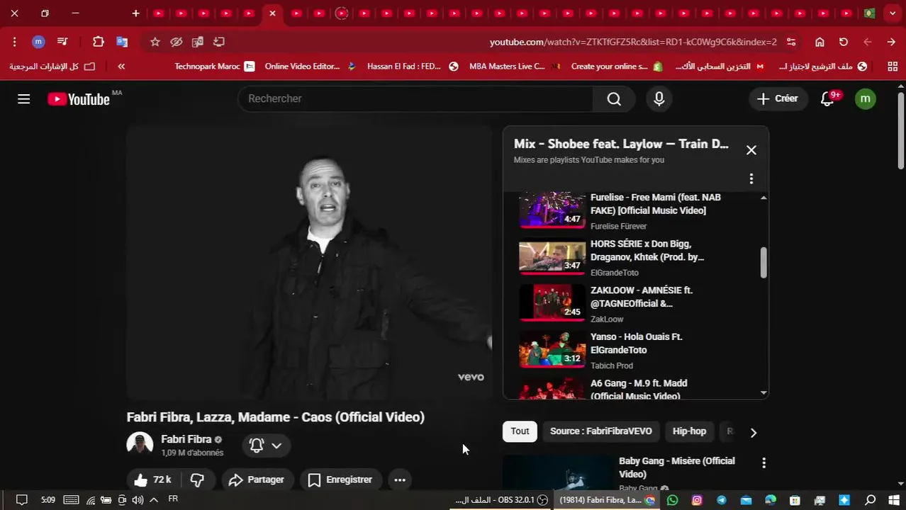Click the browser profile avatar

38,42
